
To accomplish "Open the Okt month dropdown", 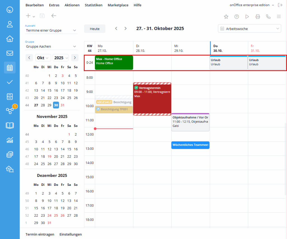I will click(x=43, y=57).
